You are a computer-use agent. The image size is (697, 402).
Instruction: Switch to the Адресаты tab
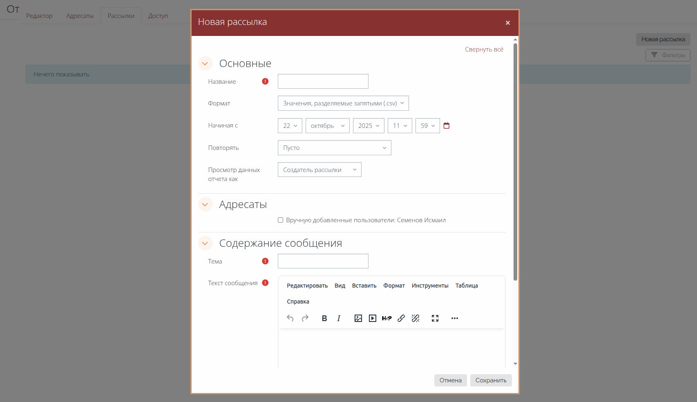[80, 16]
